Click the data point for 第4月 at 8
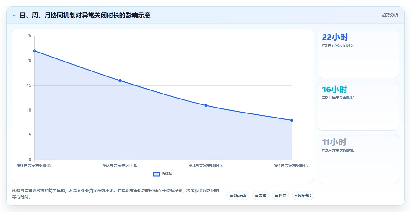This screenshot has width=411, height=212. point(292,120)
